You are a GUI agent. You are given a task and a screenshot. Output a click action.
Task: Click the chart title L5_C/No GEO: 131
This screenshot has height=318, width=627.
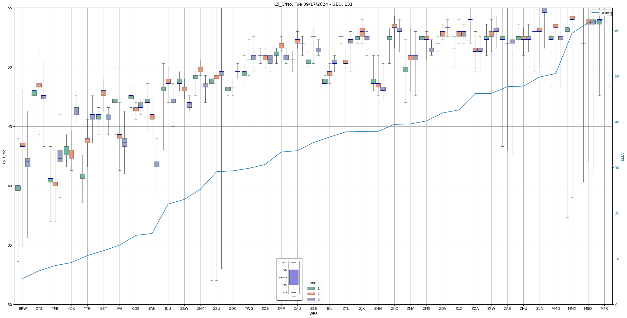(x=313, y=4)
